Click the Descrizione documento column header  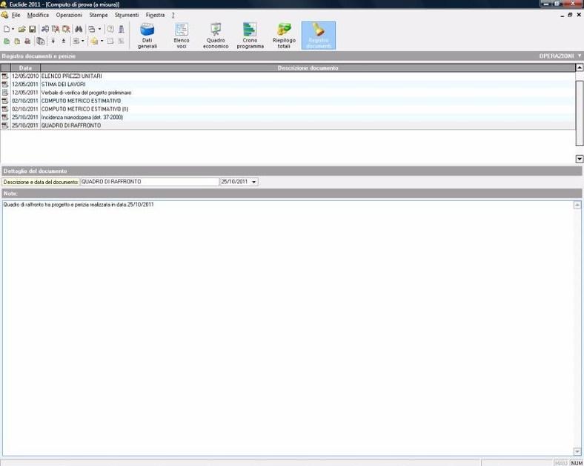tap(308, 68)
